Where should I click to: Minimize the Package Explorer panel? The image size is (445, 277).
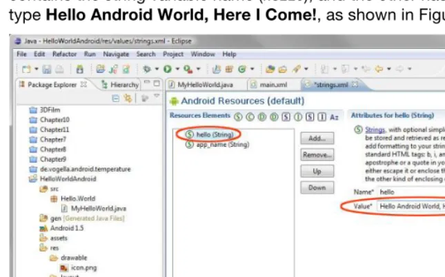(147, 82)
